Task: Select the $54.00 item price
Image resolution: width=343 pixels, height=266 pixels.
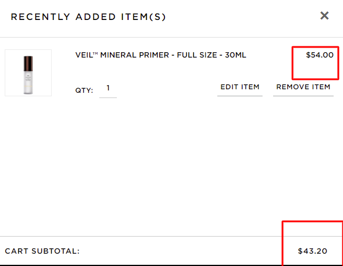Action: click(x=320, y=55)
